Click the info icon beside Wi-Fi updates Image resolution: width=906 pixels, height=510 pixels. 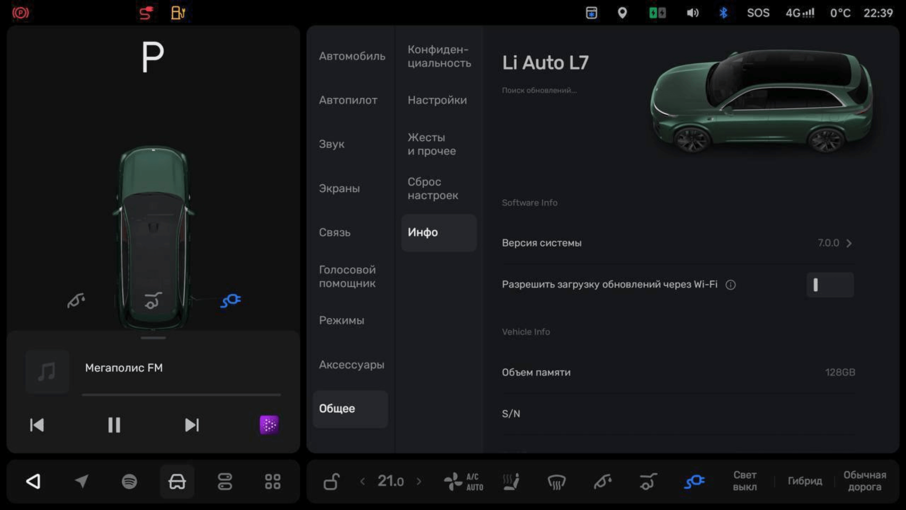point(730,285)
